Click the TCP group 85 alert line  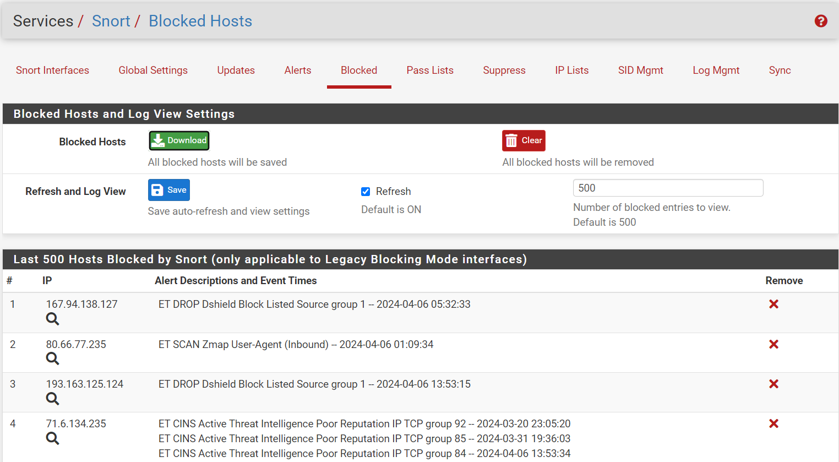pos(364,438)
